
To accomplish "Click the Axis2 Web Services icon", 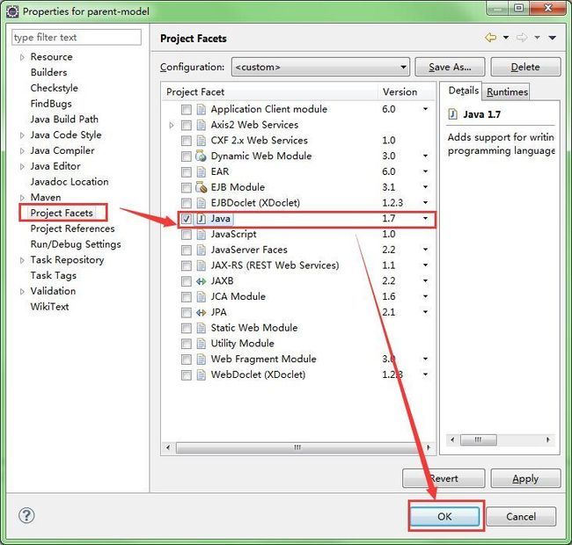I will coord(201,125).
